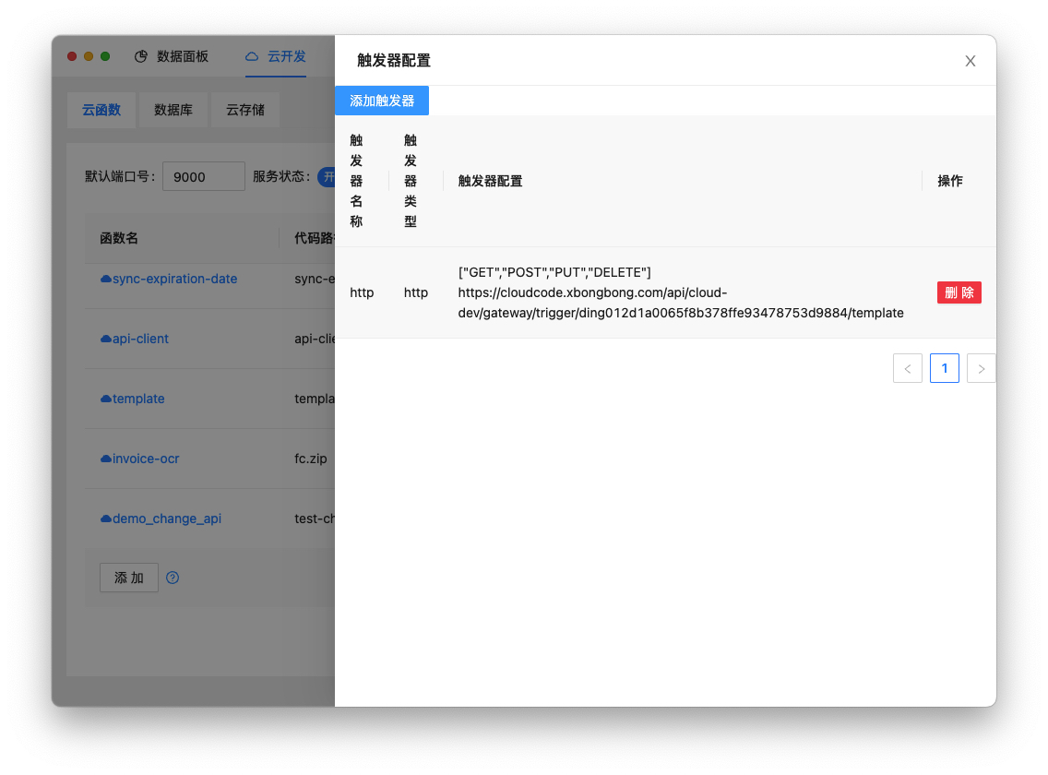
Task: Click the cloud icon beside sync-expiration-date
Action: pyautogui.click(x=108, y=279)
